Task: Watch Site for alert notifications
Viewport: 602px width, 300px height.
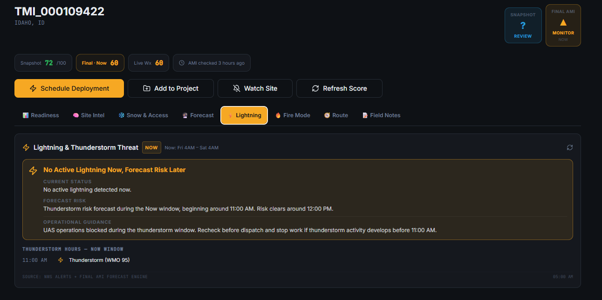Action: click(255, 88)
